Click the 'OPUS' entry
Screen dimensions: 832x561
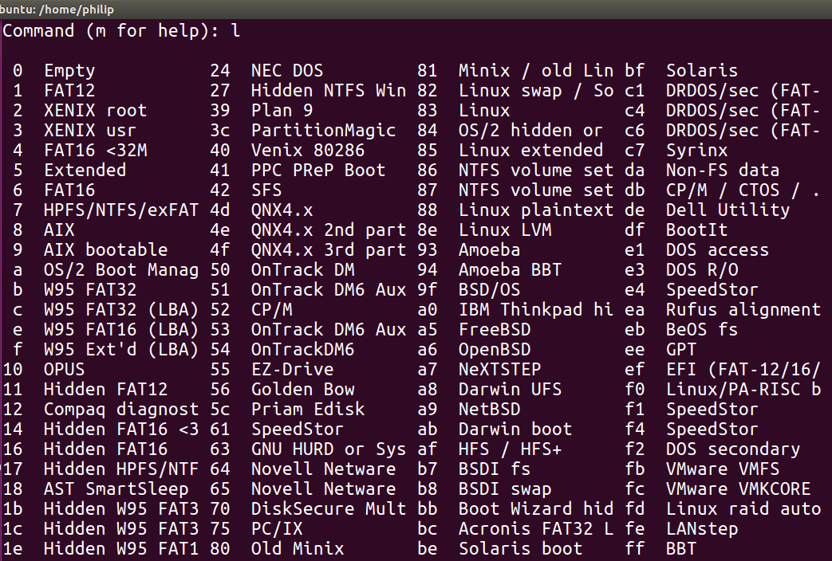64,370
